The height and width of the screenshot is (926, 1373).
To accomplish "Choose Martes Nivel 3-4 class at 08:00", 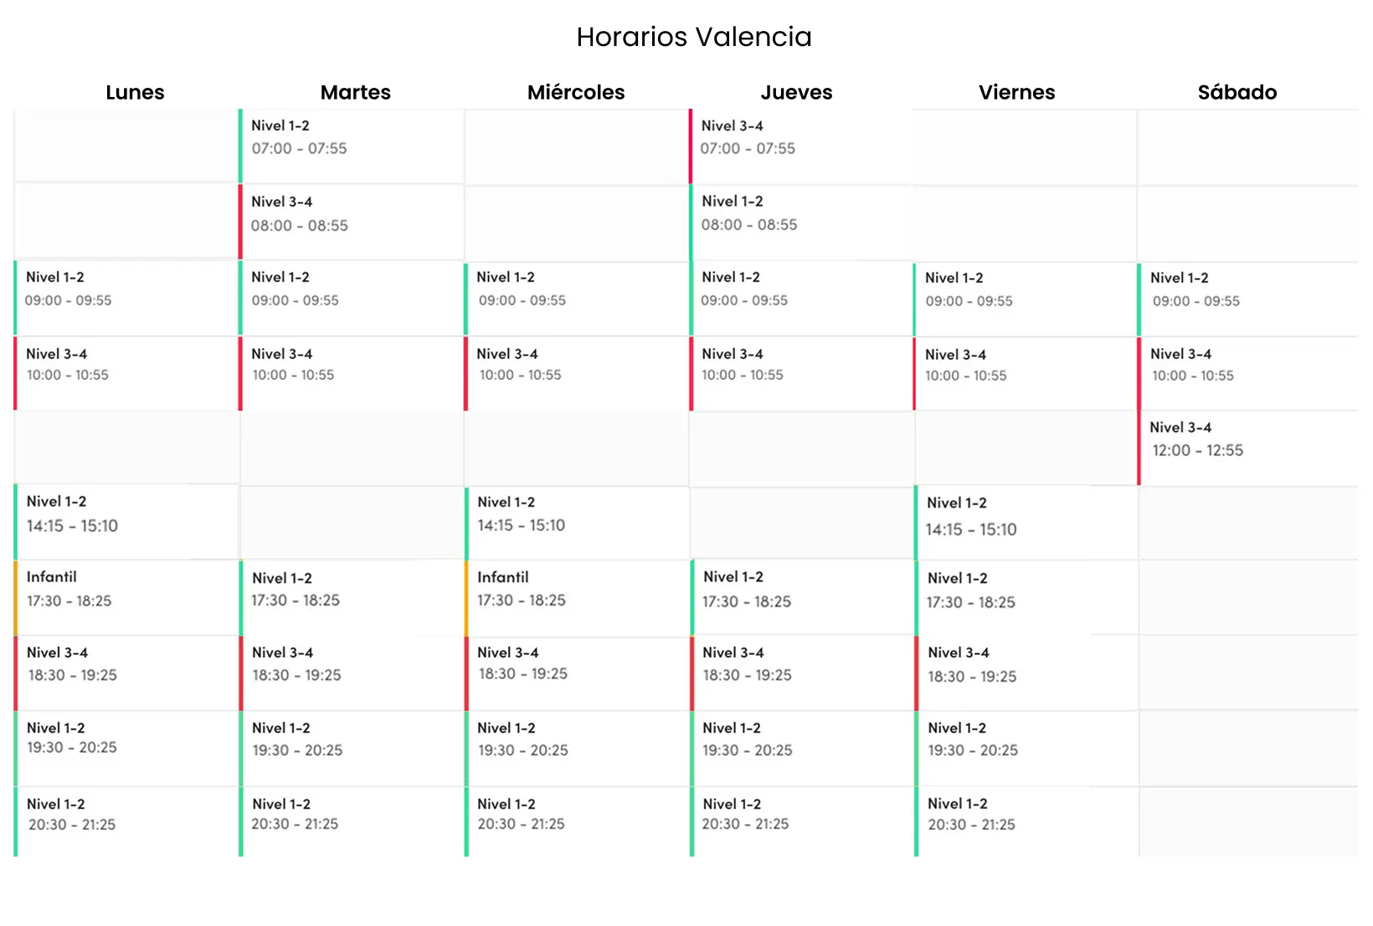I will [352, 222].
